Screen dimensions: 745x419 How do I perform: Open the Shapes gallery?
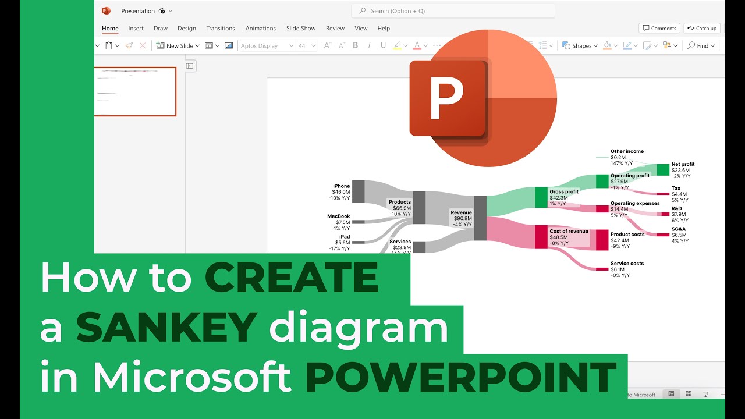click(x=580, y=45)
